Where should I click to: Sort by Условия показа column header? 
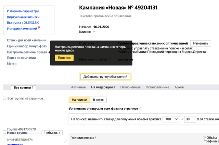[x=83, y=137]
